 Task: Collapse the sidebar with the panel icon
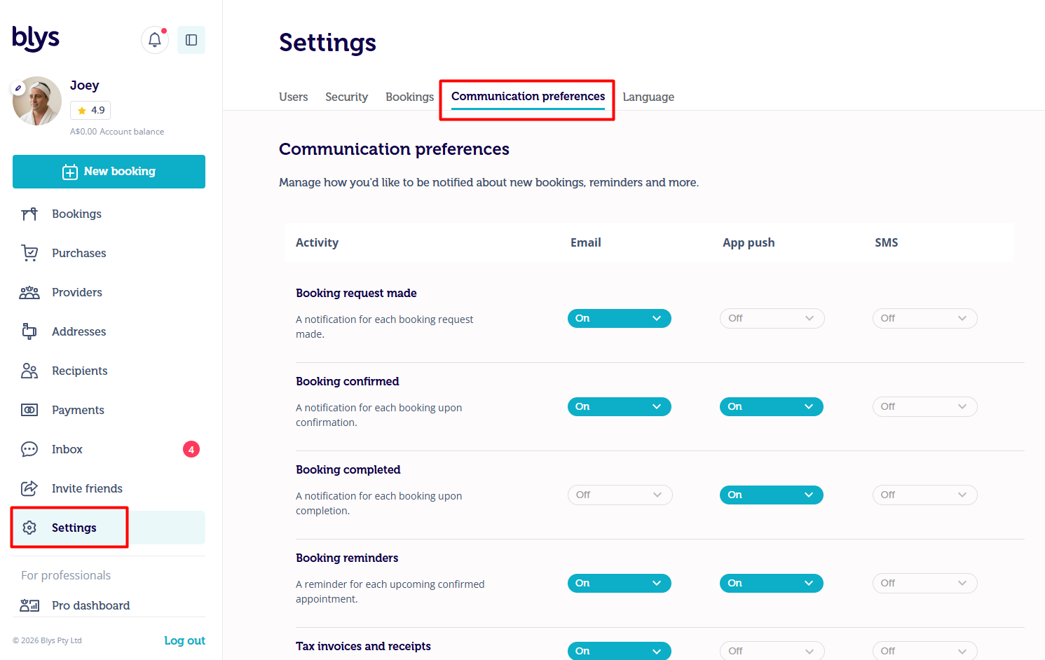tap(191, 40)
